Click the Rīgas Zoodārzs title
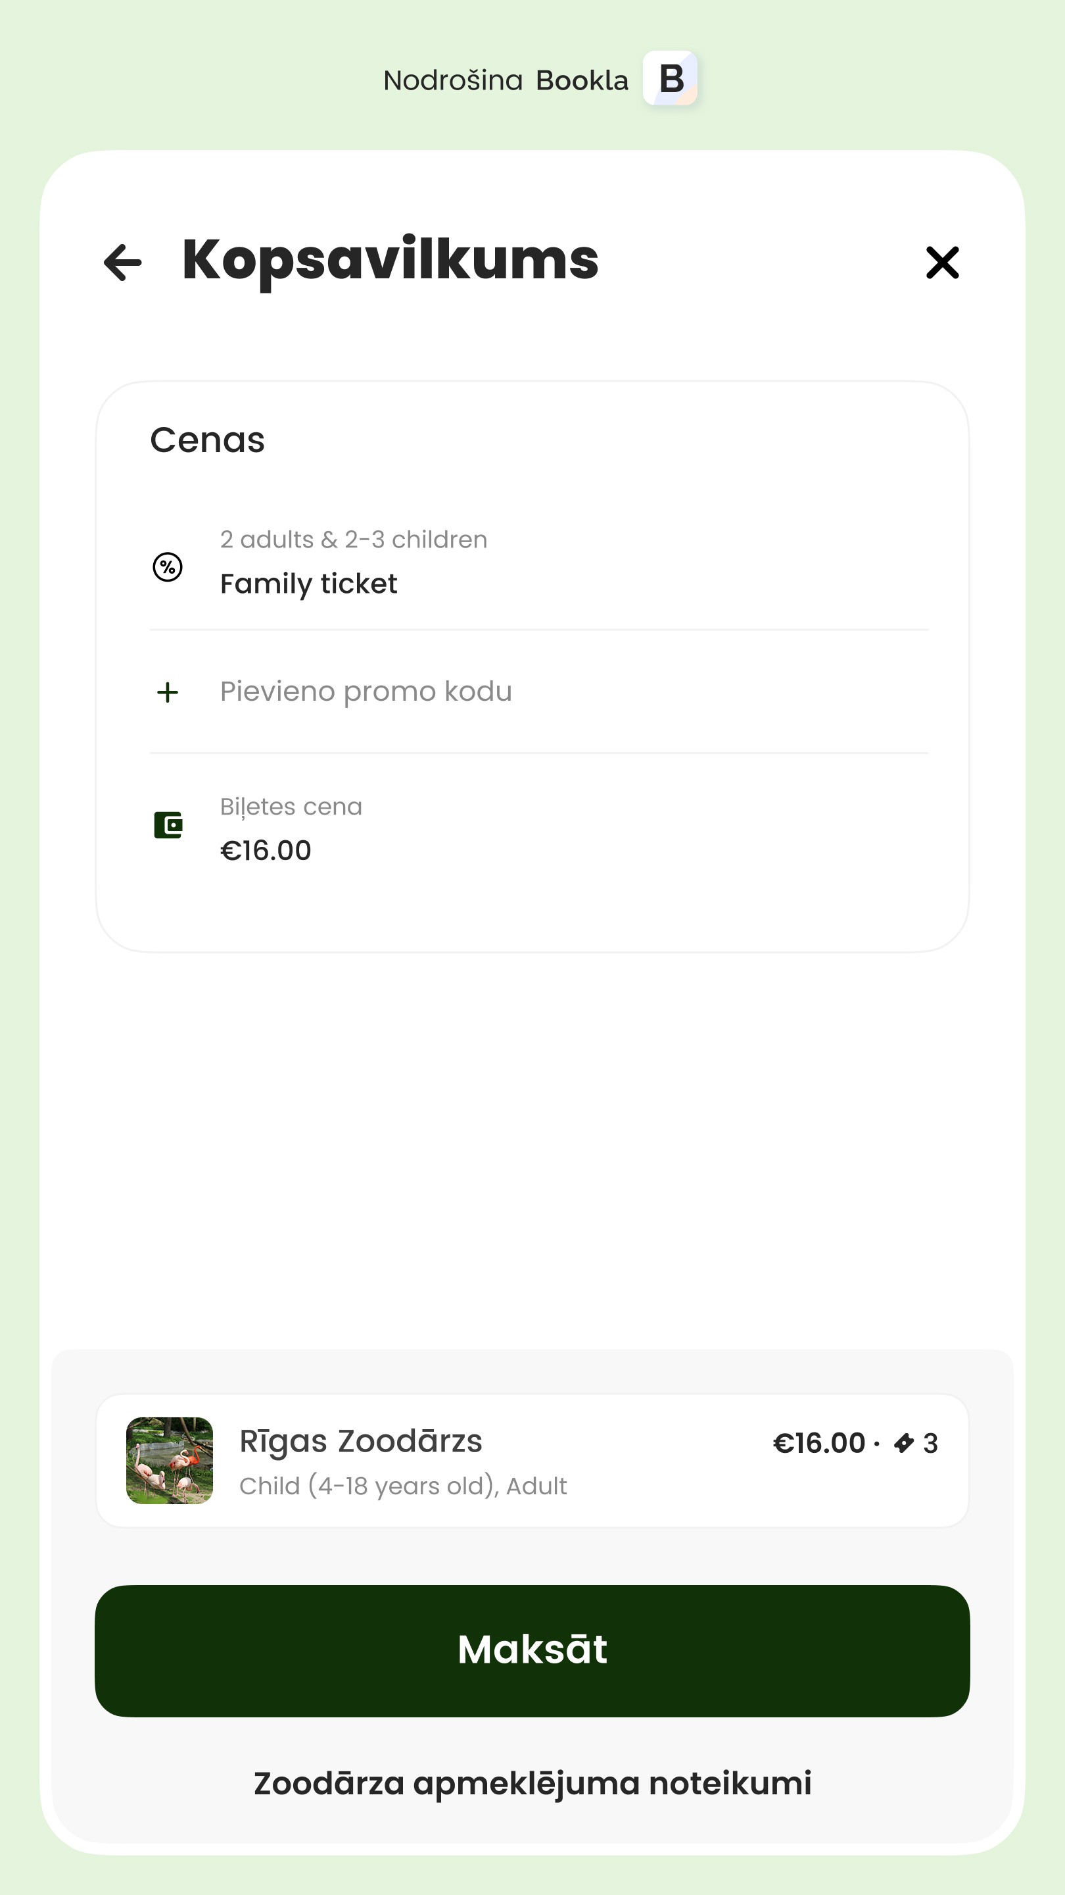Screen dimensions: 1065x1895 [x=361, y=1441]
